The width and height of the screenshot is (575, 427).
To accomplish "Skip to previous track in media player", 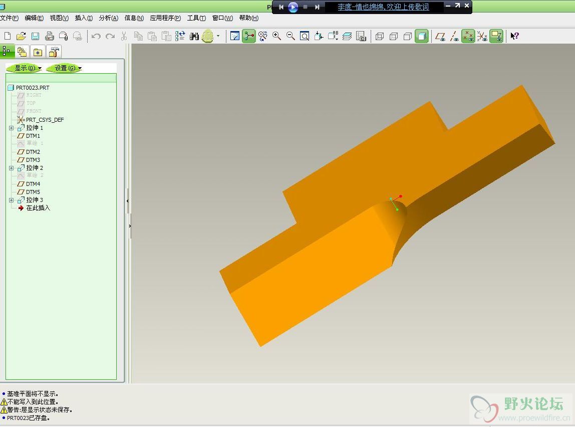I will [281, 7].
